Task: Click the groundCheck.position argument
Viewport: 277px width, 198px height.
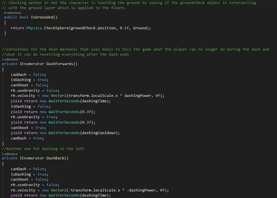Action: click(92, 28)
